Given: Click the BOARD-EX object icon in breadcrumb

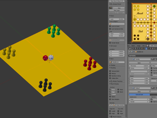Looking at the screenshot, I should point(136,52).
